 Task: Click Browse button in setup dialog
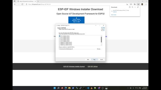coord(99,49)
